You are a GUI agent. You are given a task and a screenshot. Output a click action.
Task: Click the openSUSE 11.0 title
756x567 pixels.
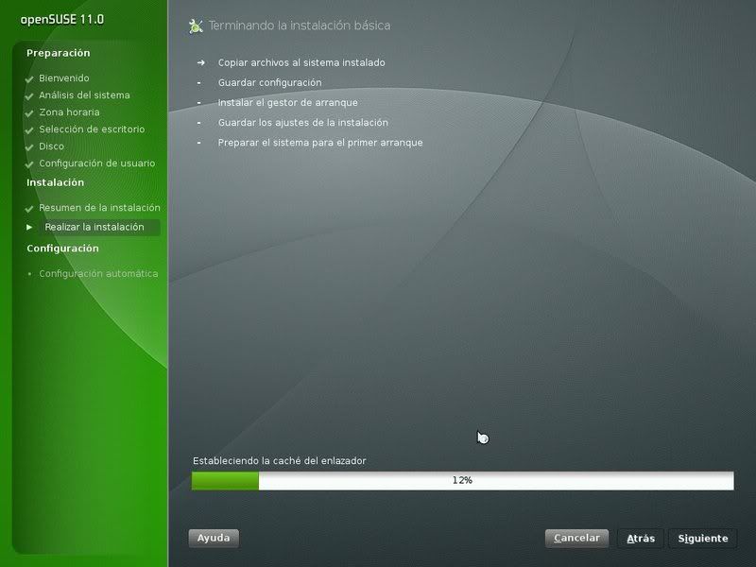point(62,20)
